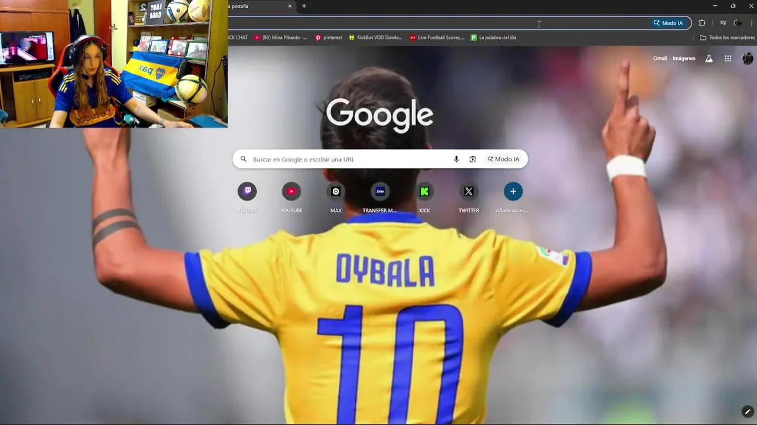Open Chrome profile avatar in toolbar

[738, 23]
